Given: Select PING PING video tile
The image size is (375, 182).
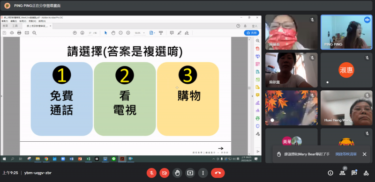Looking at the screenshot, I should [346, 32].
